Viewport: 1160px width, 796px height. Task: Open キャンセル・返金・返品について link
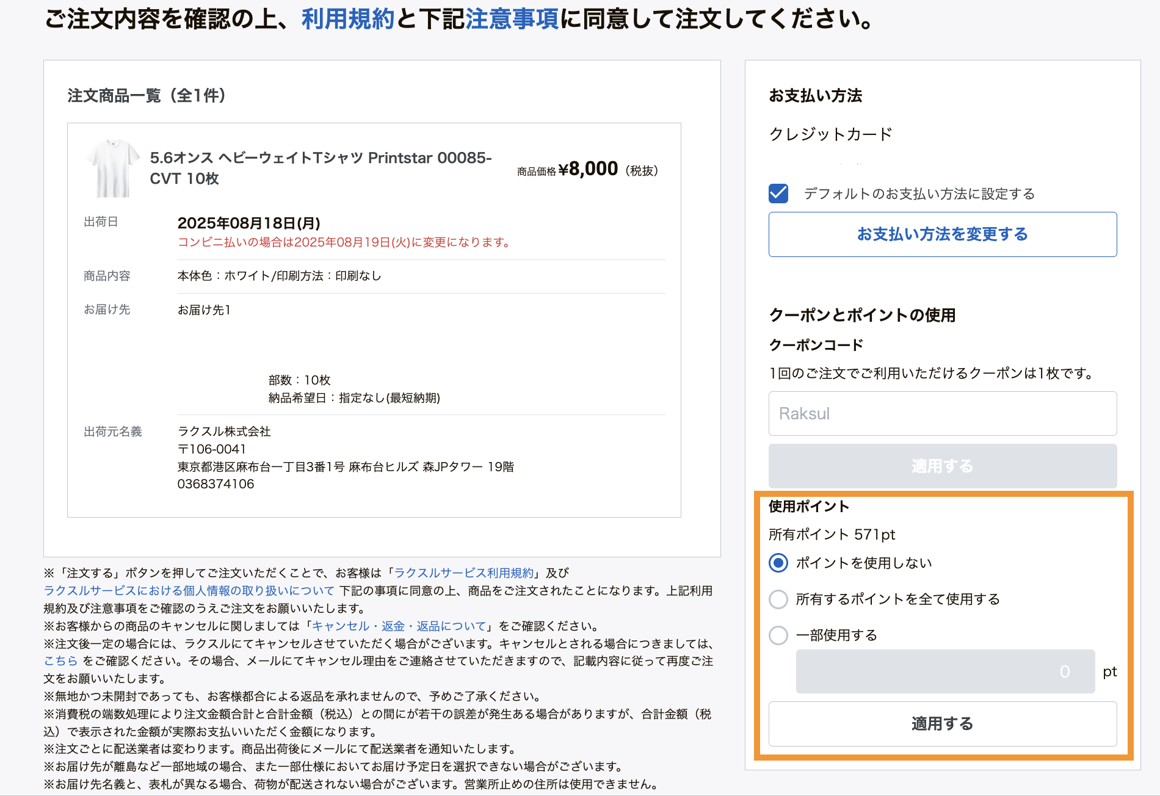click(399, 626)
